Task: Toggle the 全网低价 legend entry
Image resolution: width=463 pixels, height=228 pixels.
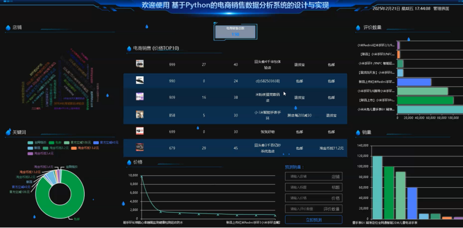Action: tap(37, 142)
